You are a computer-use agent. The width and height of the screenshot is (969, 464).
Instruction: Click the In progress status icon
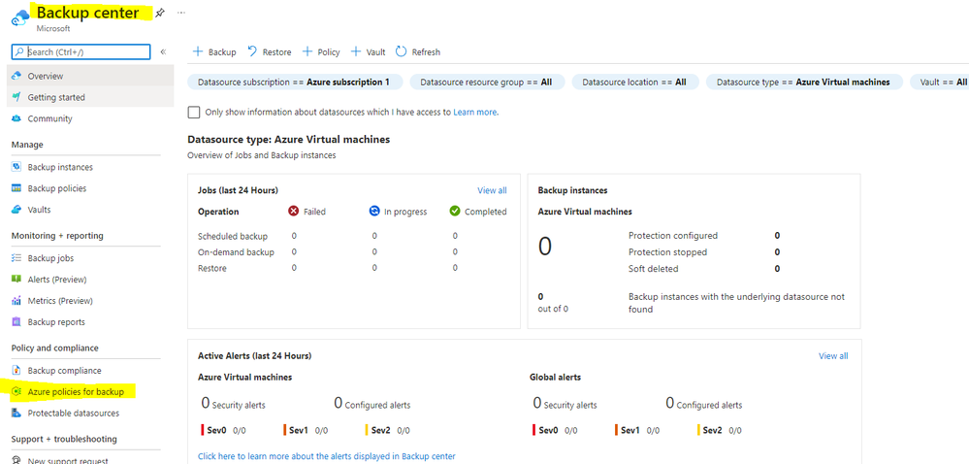[x=373, y=211]
